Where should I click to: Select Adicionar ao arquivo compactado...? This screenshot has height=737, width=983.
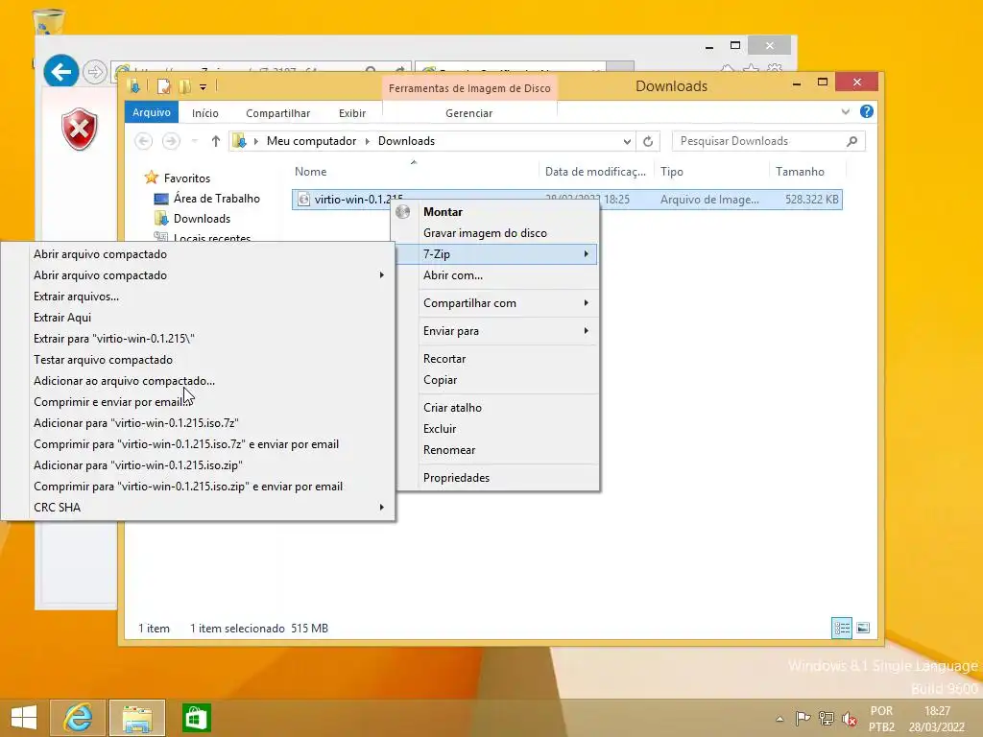(x=198, y=380)
